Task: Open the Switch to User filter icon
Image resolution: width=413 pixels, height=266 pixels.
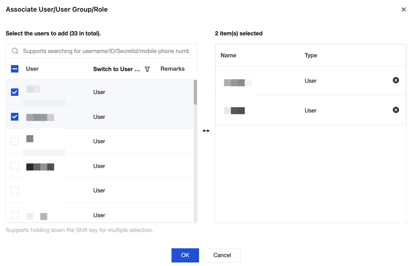Action: point(147,69)
